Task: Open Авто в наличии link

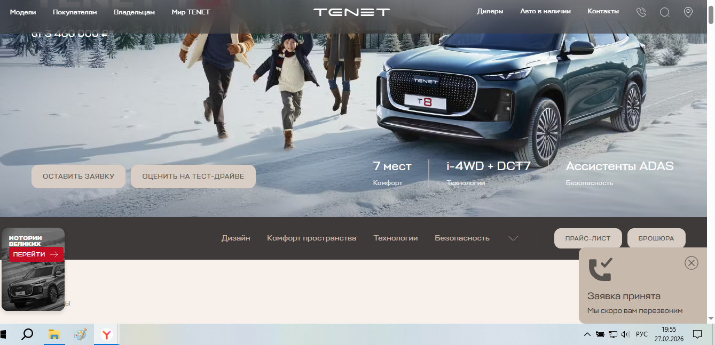Action: [x=545, y=11]
